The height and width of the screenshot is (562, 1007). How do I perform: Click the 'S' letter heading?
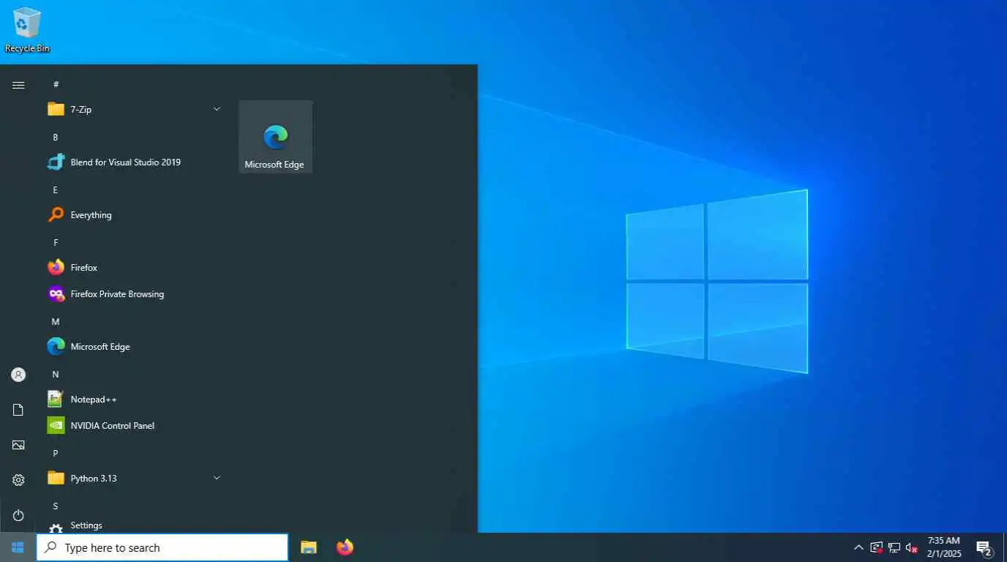click(56, 506)
